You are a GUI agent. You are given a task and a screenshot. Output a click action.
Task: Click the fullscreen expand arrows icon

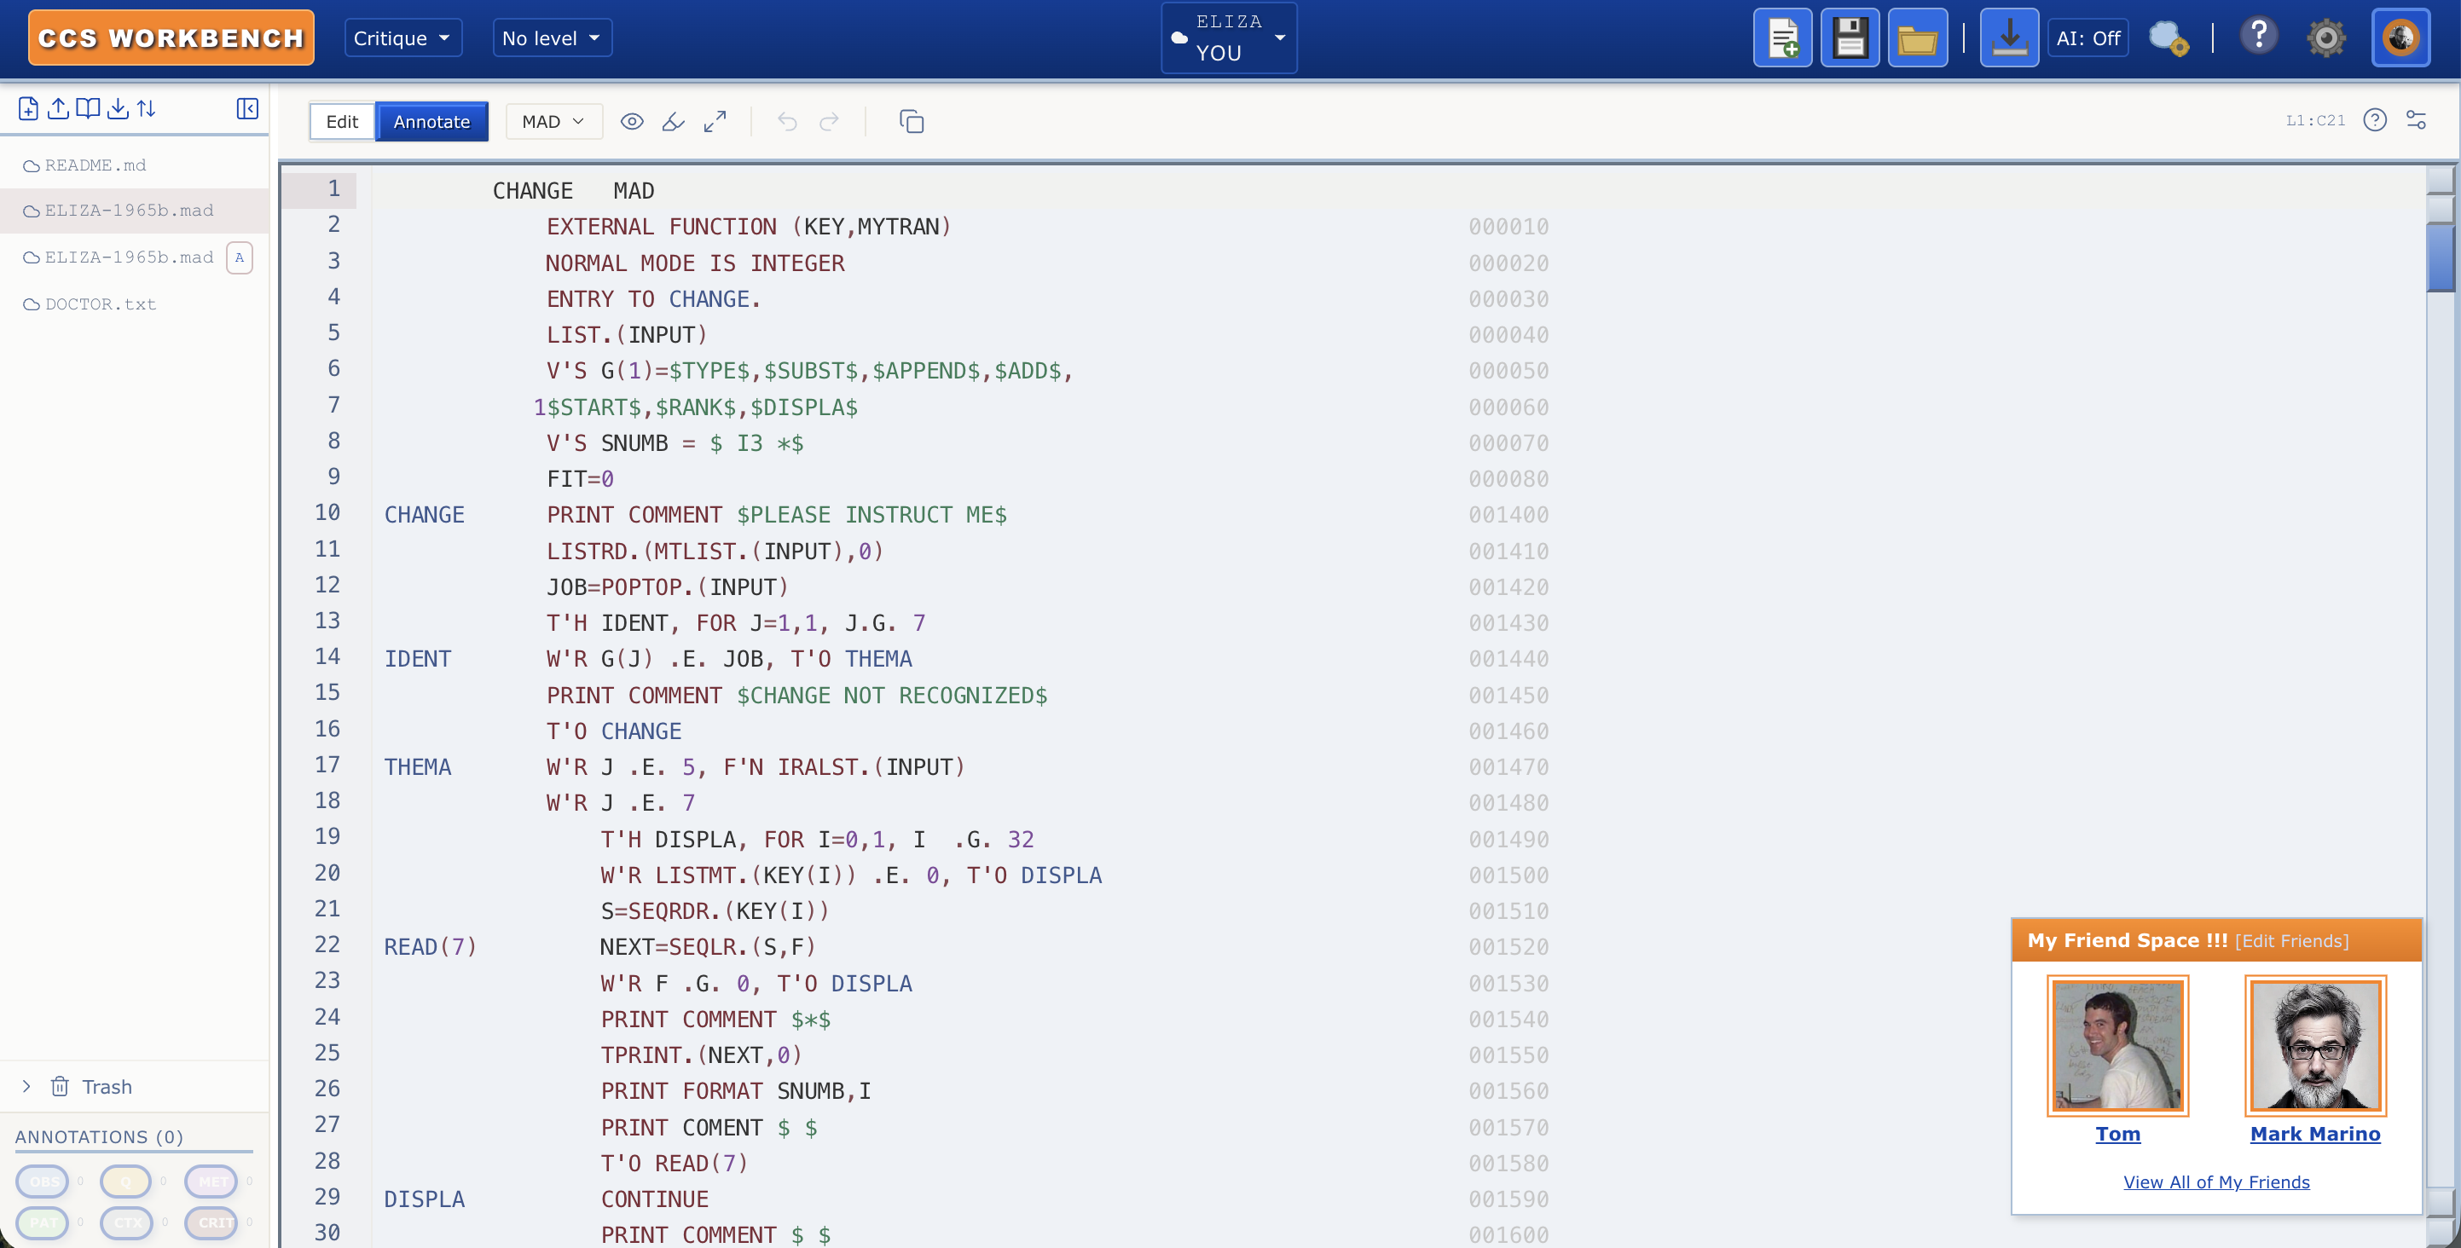715,121
